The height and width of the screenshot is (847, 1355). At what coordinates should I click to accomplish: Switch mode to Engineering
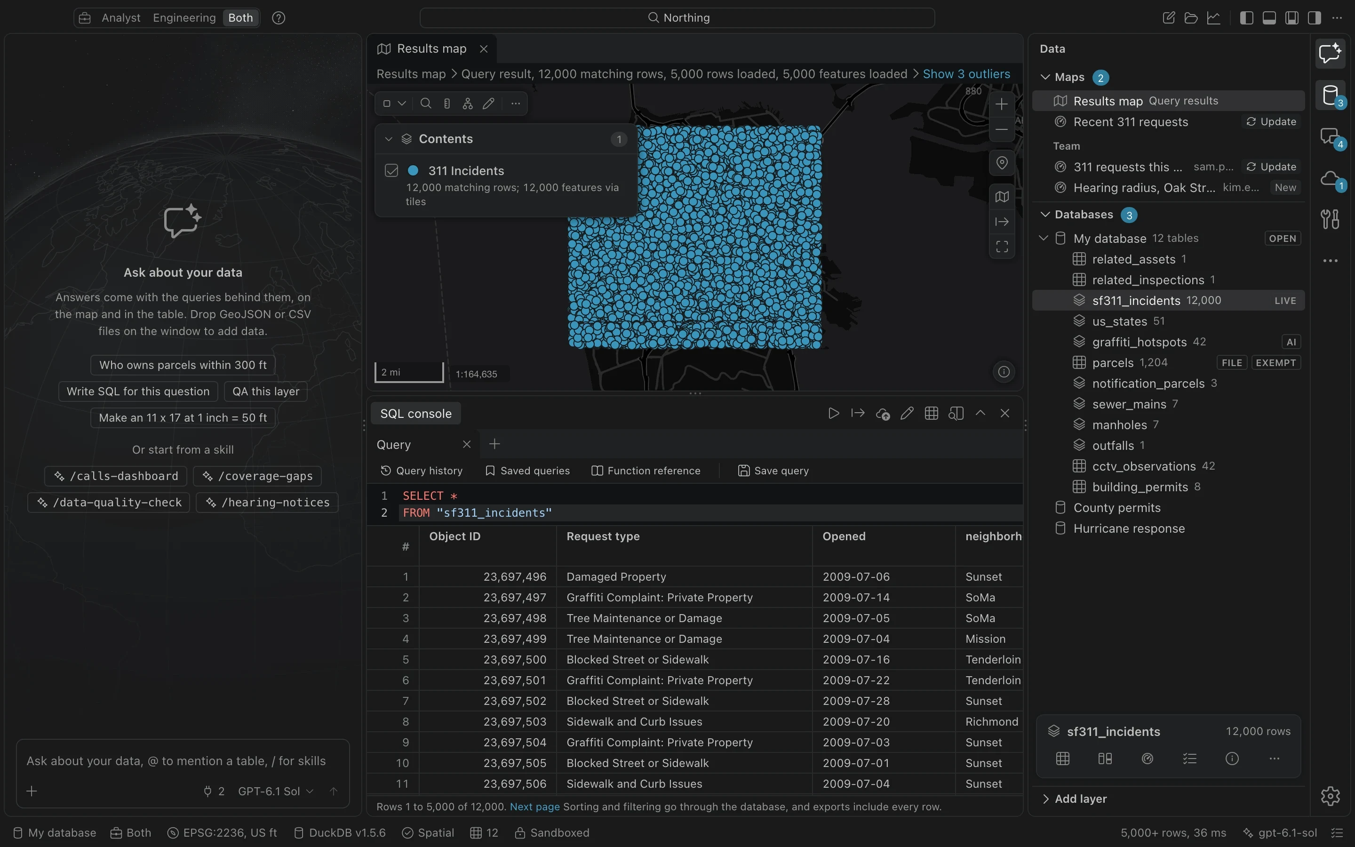[x=184, y=18]
